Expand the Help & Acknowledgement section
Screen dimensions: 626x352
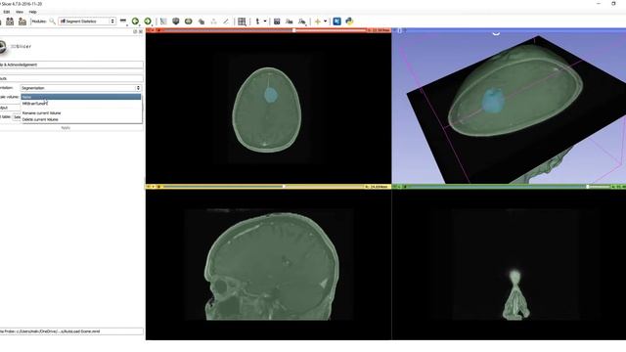71,65
